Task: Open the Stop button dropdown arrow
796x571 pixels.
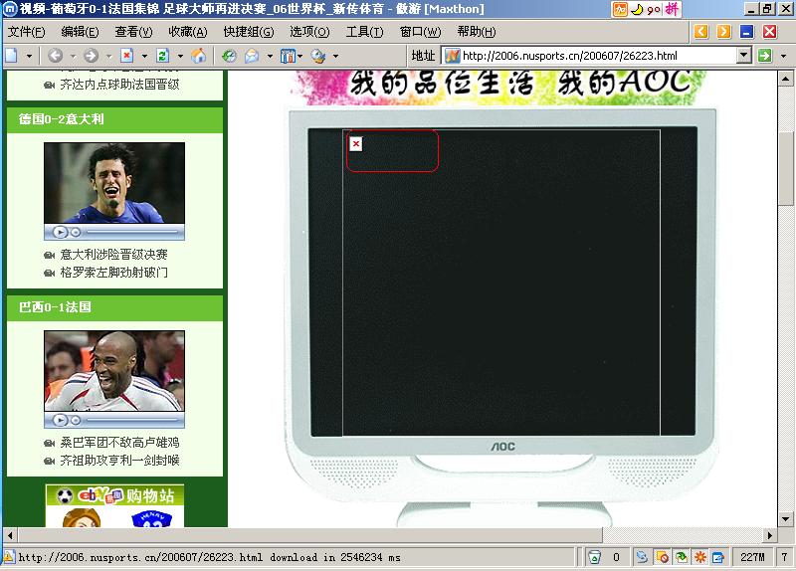Action: (144, 56)
